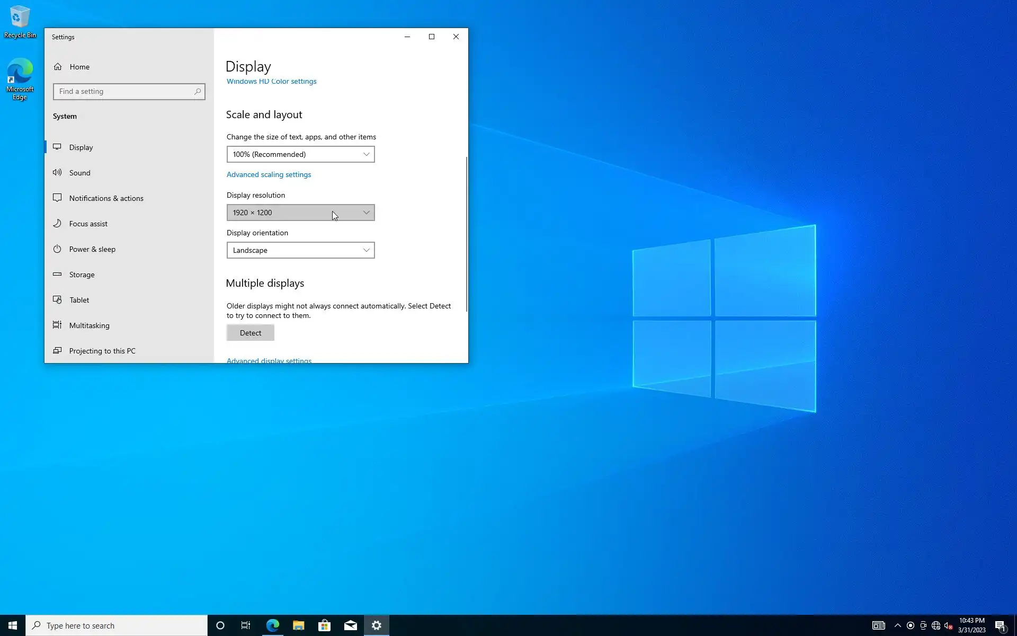Open Advanced scaling settings link
Image resolution: width=1017 pixels, height=636 pixels.
point(269,174)
